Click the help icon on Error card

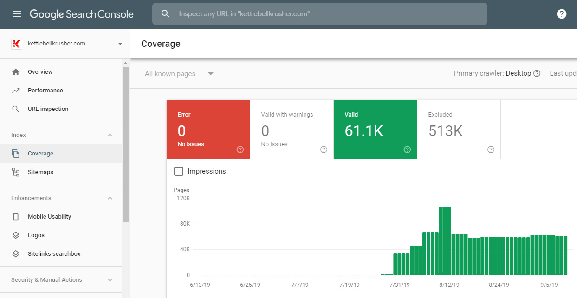pyautogui.click(x=240, y=149)
